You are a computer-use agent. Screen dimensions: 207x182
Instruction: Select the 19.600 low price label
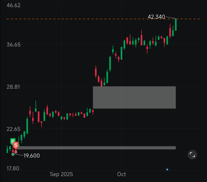pos(32,156)
